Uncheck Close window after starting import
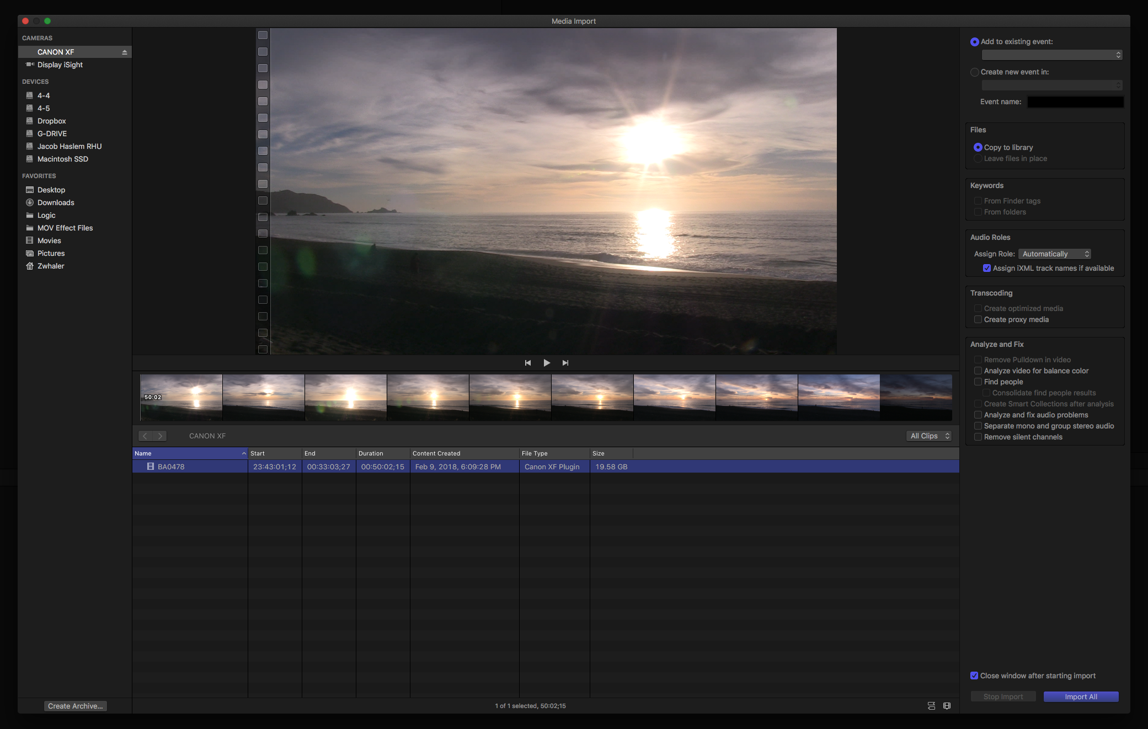Screen dimensions: 1148x729 point(974,676)
